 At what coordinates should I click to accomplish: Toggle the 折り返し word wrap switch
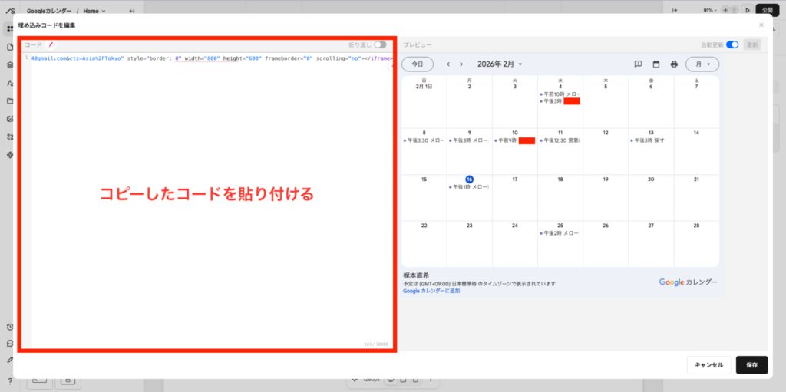380,44
